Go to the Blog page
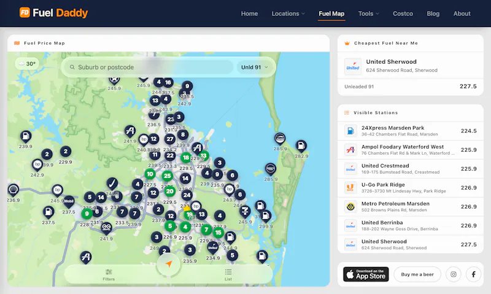The width and height of the screenshot is (491, 294). 433,14
